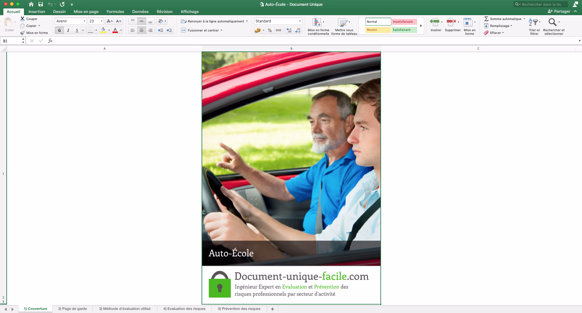This screenshot has height=313, width=582.
Task: Switch to sheet 2) Page de garde
Action: click(72, 309)
